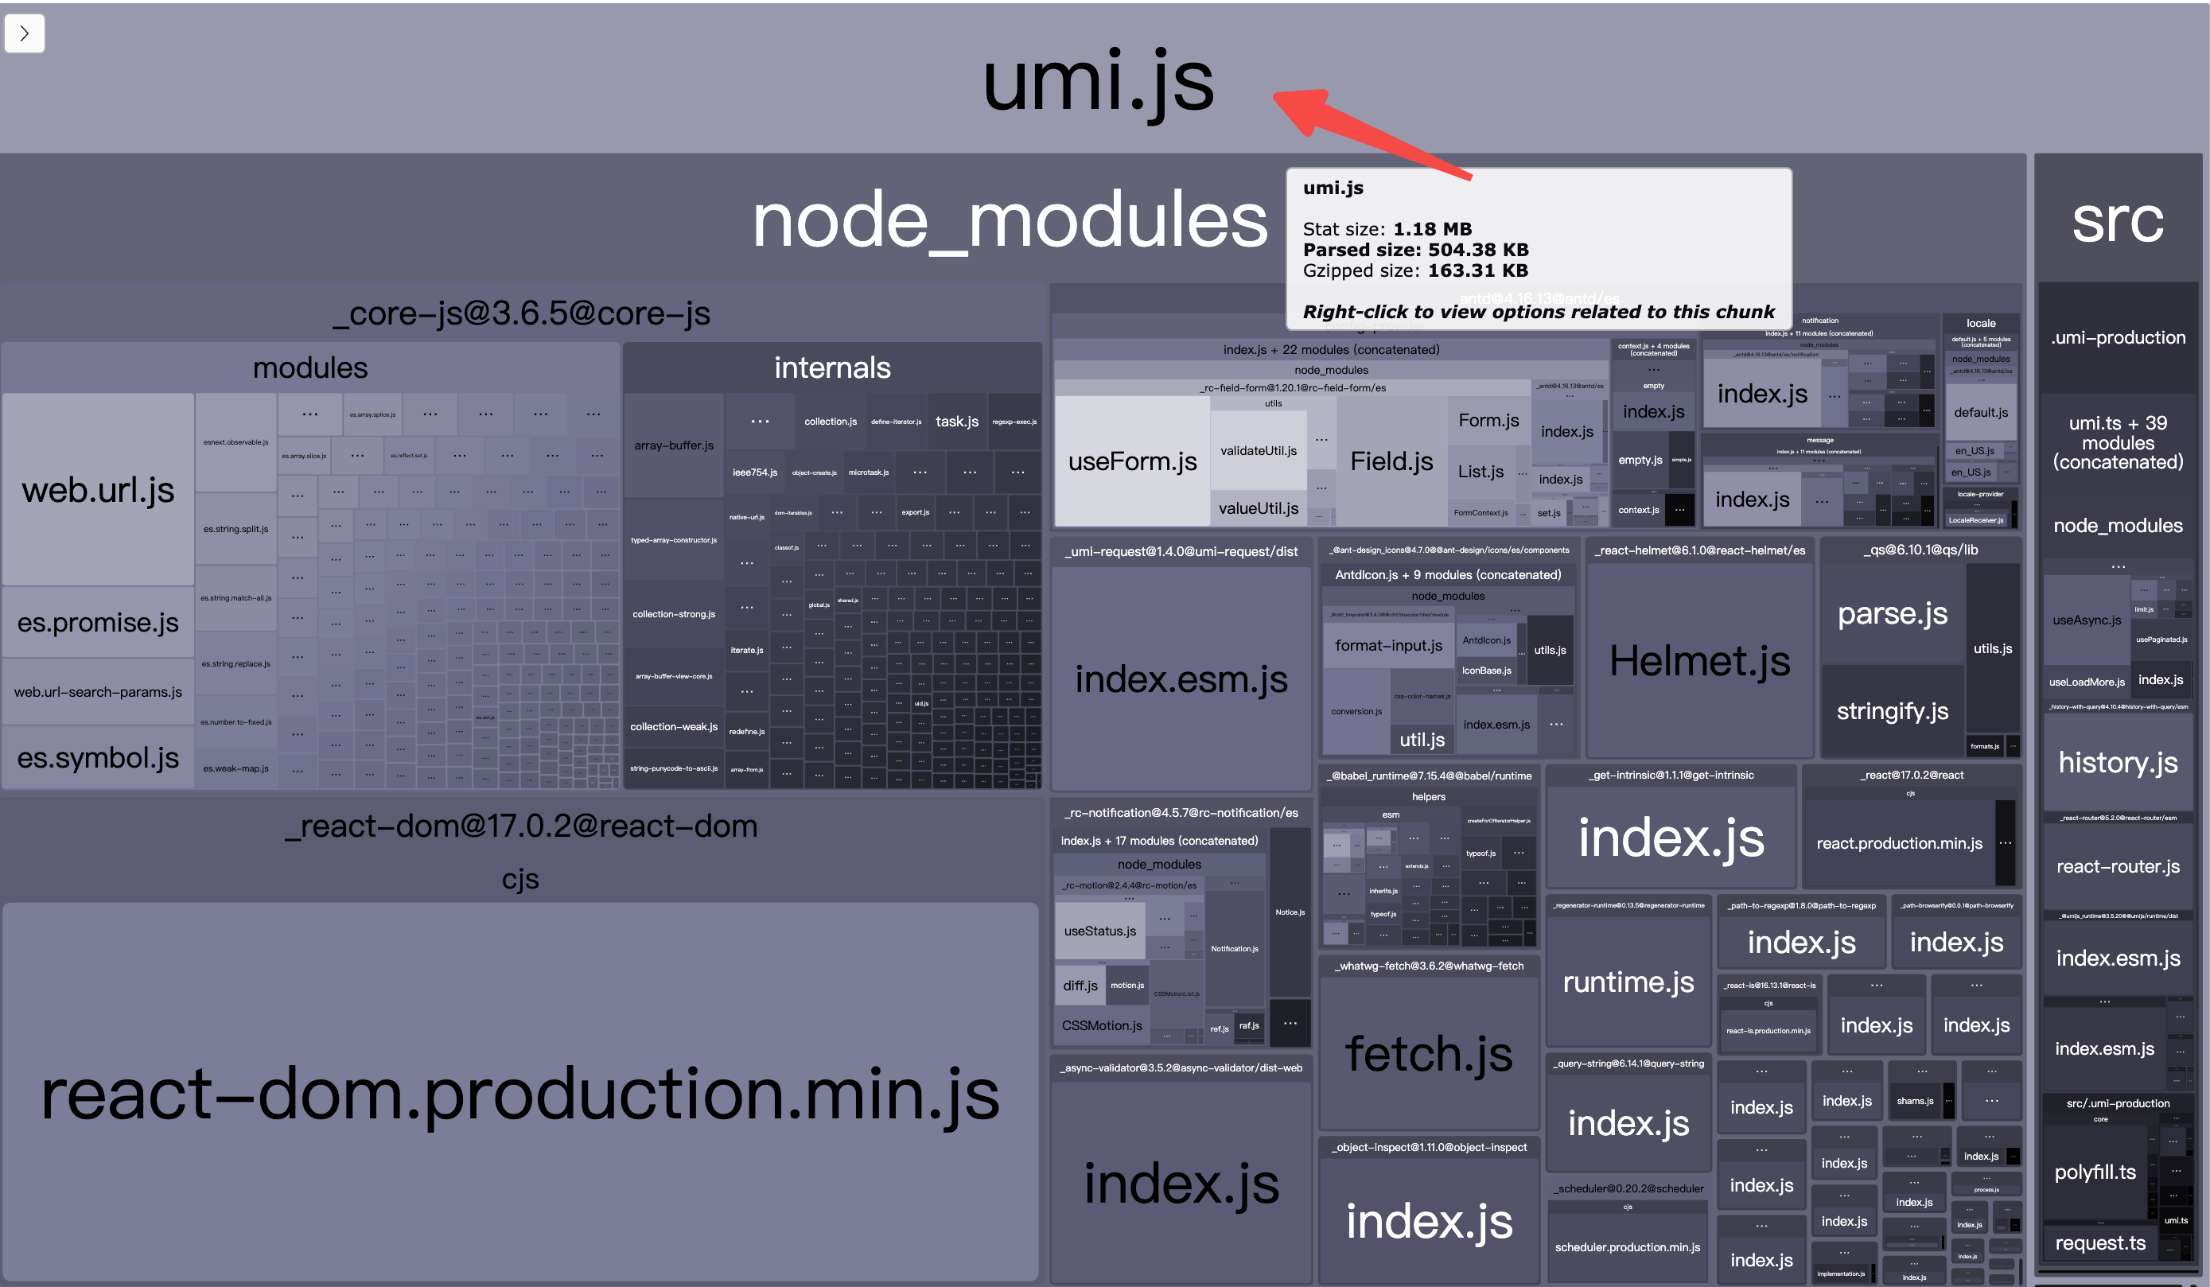Click the request.ts tile
The image size is (2210, 1287).
pos(2099,1242)
